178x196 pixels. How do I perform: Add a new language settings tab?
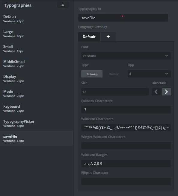(108, 37)
